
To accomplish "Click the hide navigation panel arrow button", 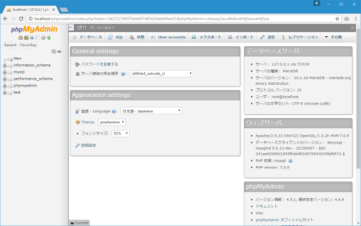I will pos(72,28).
